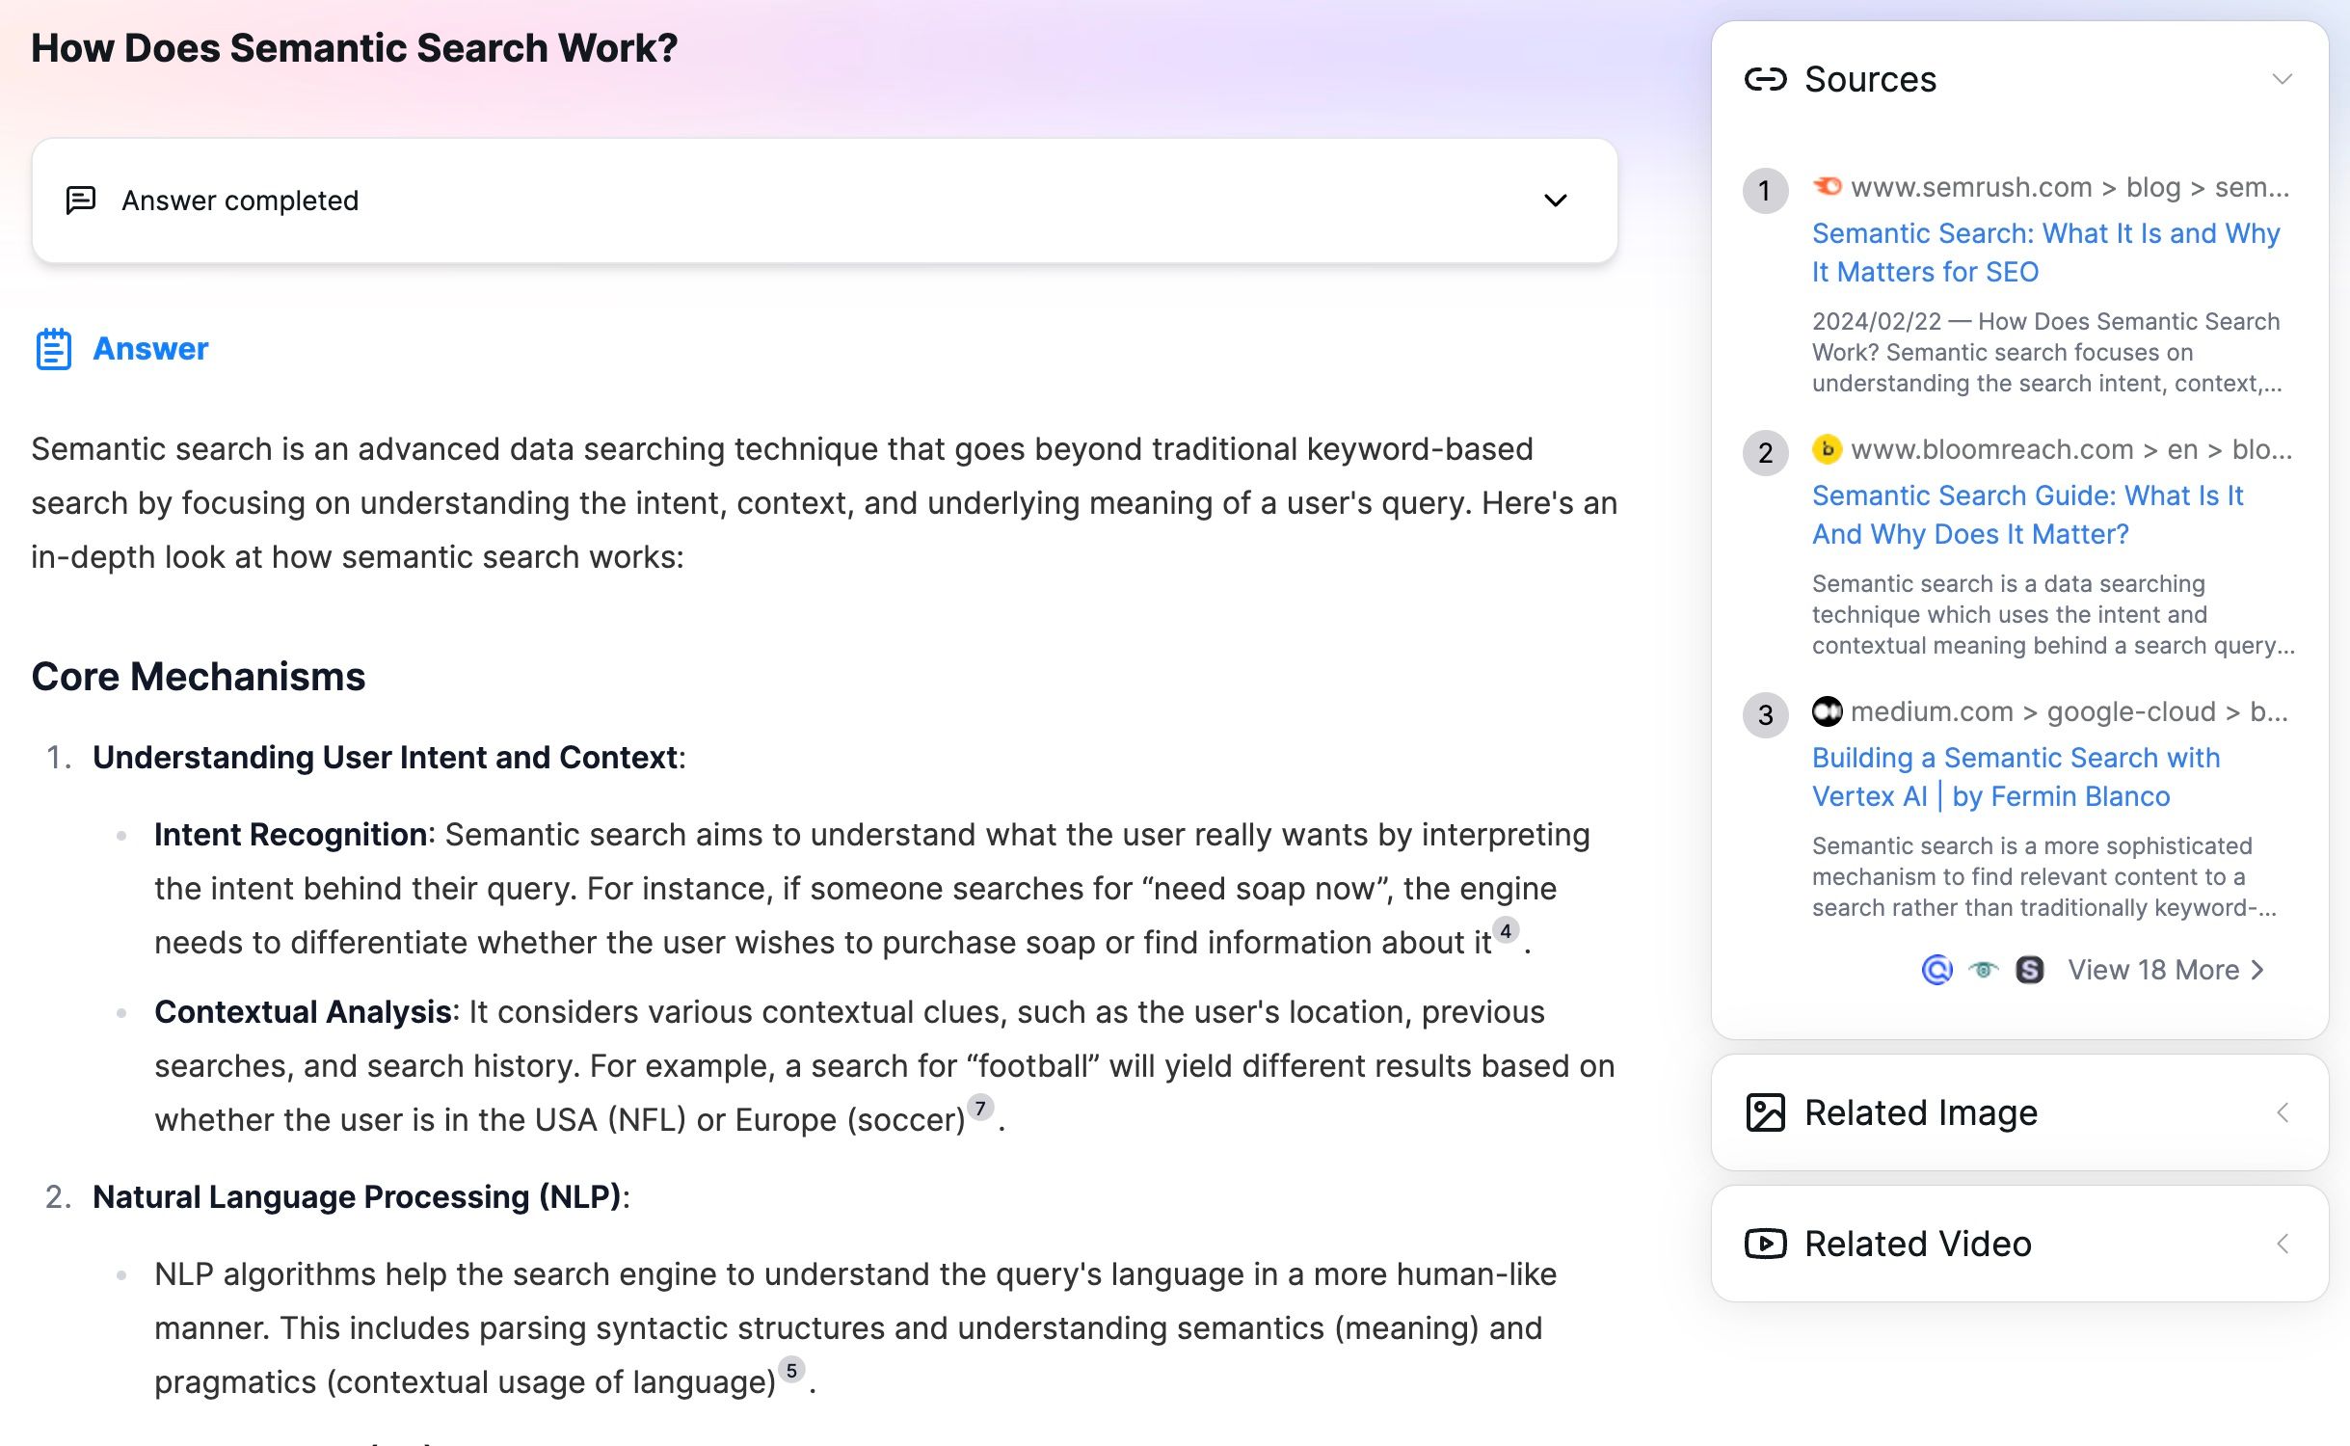Image resolution: width=2350 pixels, height=1446 pixels.
Task: Click the blue spiral source favicon
Action: [x=1936, y=970]
